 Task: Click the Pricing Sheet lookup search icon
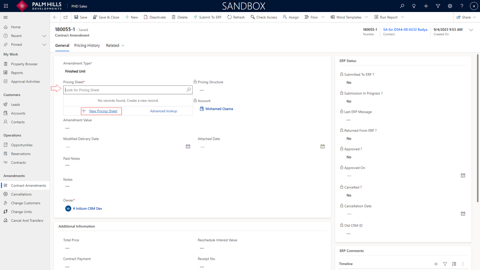[189, 90]
